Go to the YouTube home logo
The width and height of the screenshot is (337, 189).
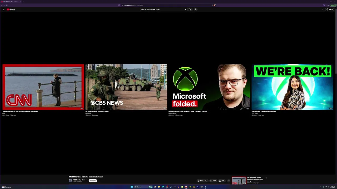coord(11,9)
